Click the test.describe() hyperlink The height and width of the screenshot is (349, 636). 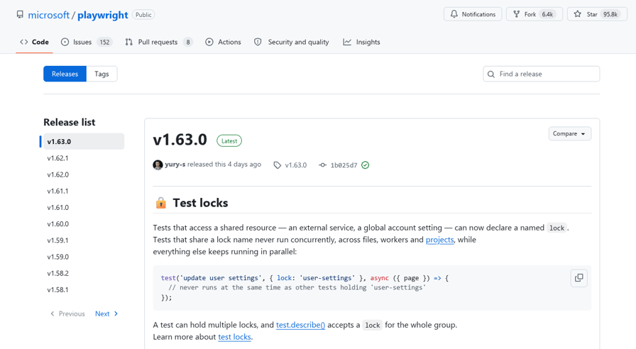point(300,325)
